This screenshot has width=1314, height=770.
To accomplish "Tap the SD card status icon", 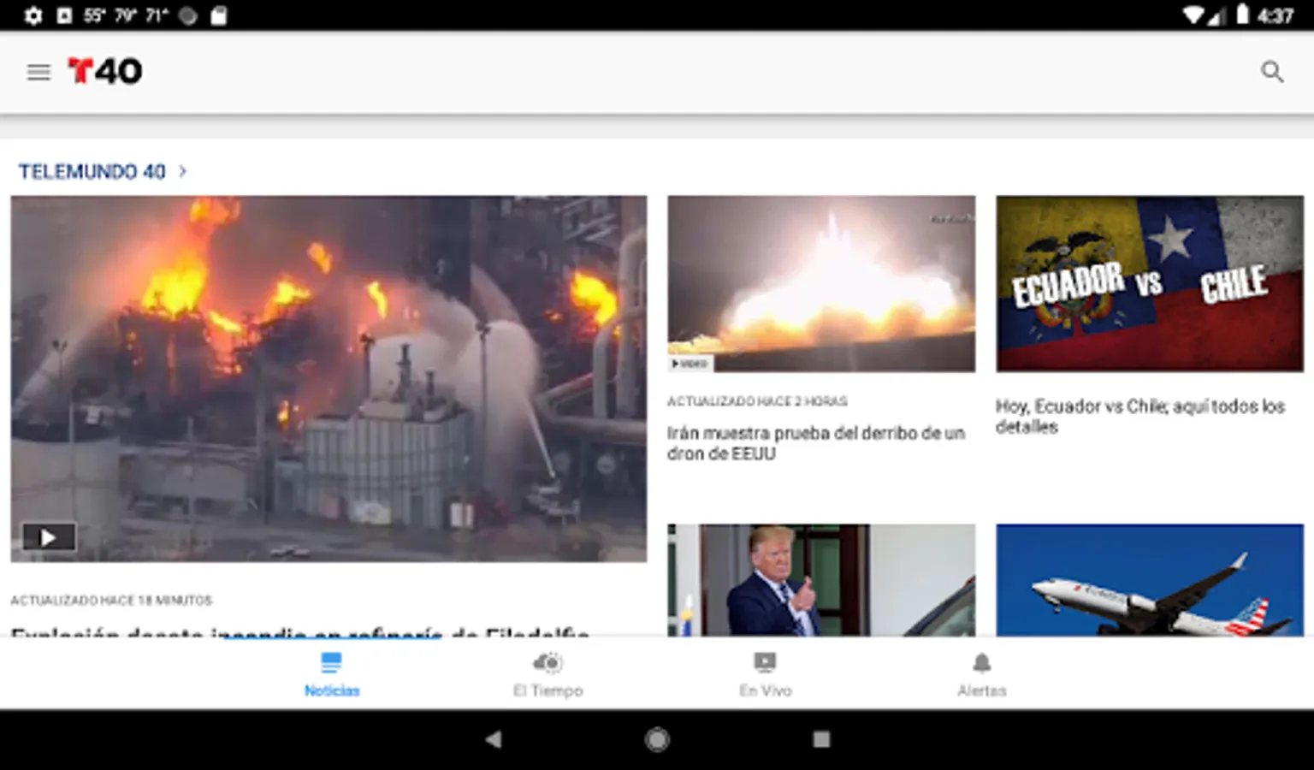I will pyautogui.click(x=218, y=15).
